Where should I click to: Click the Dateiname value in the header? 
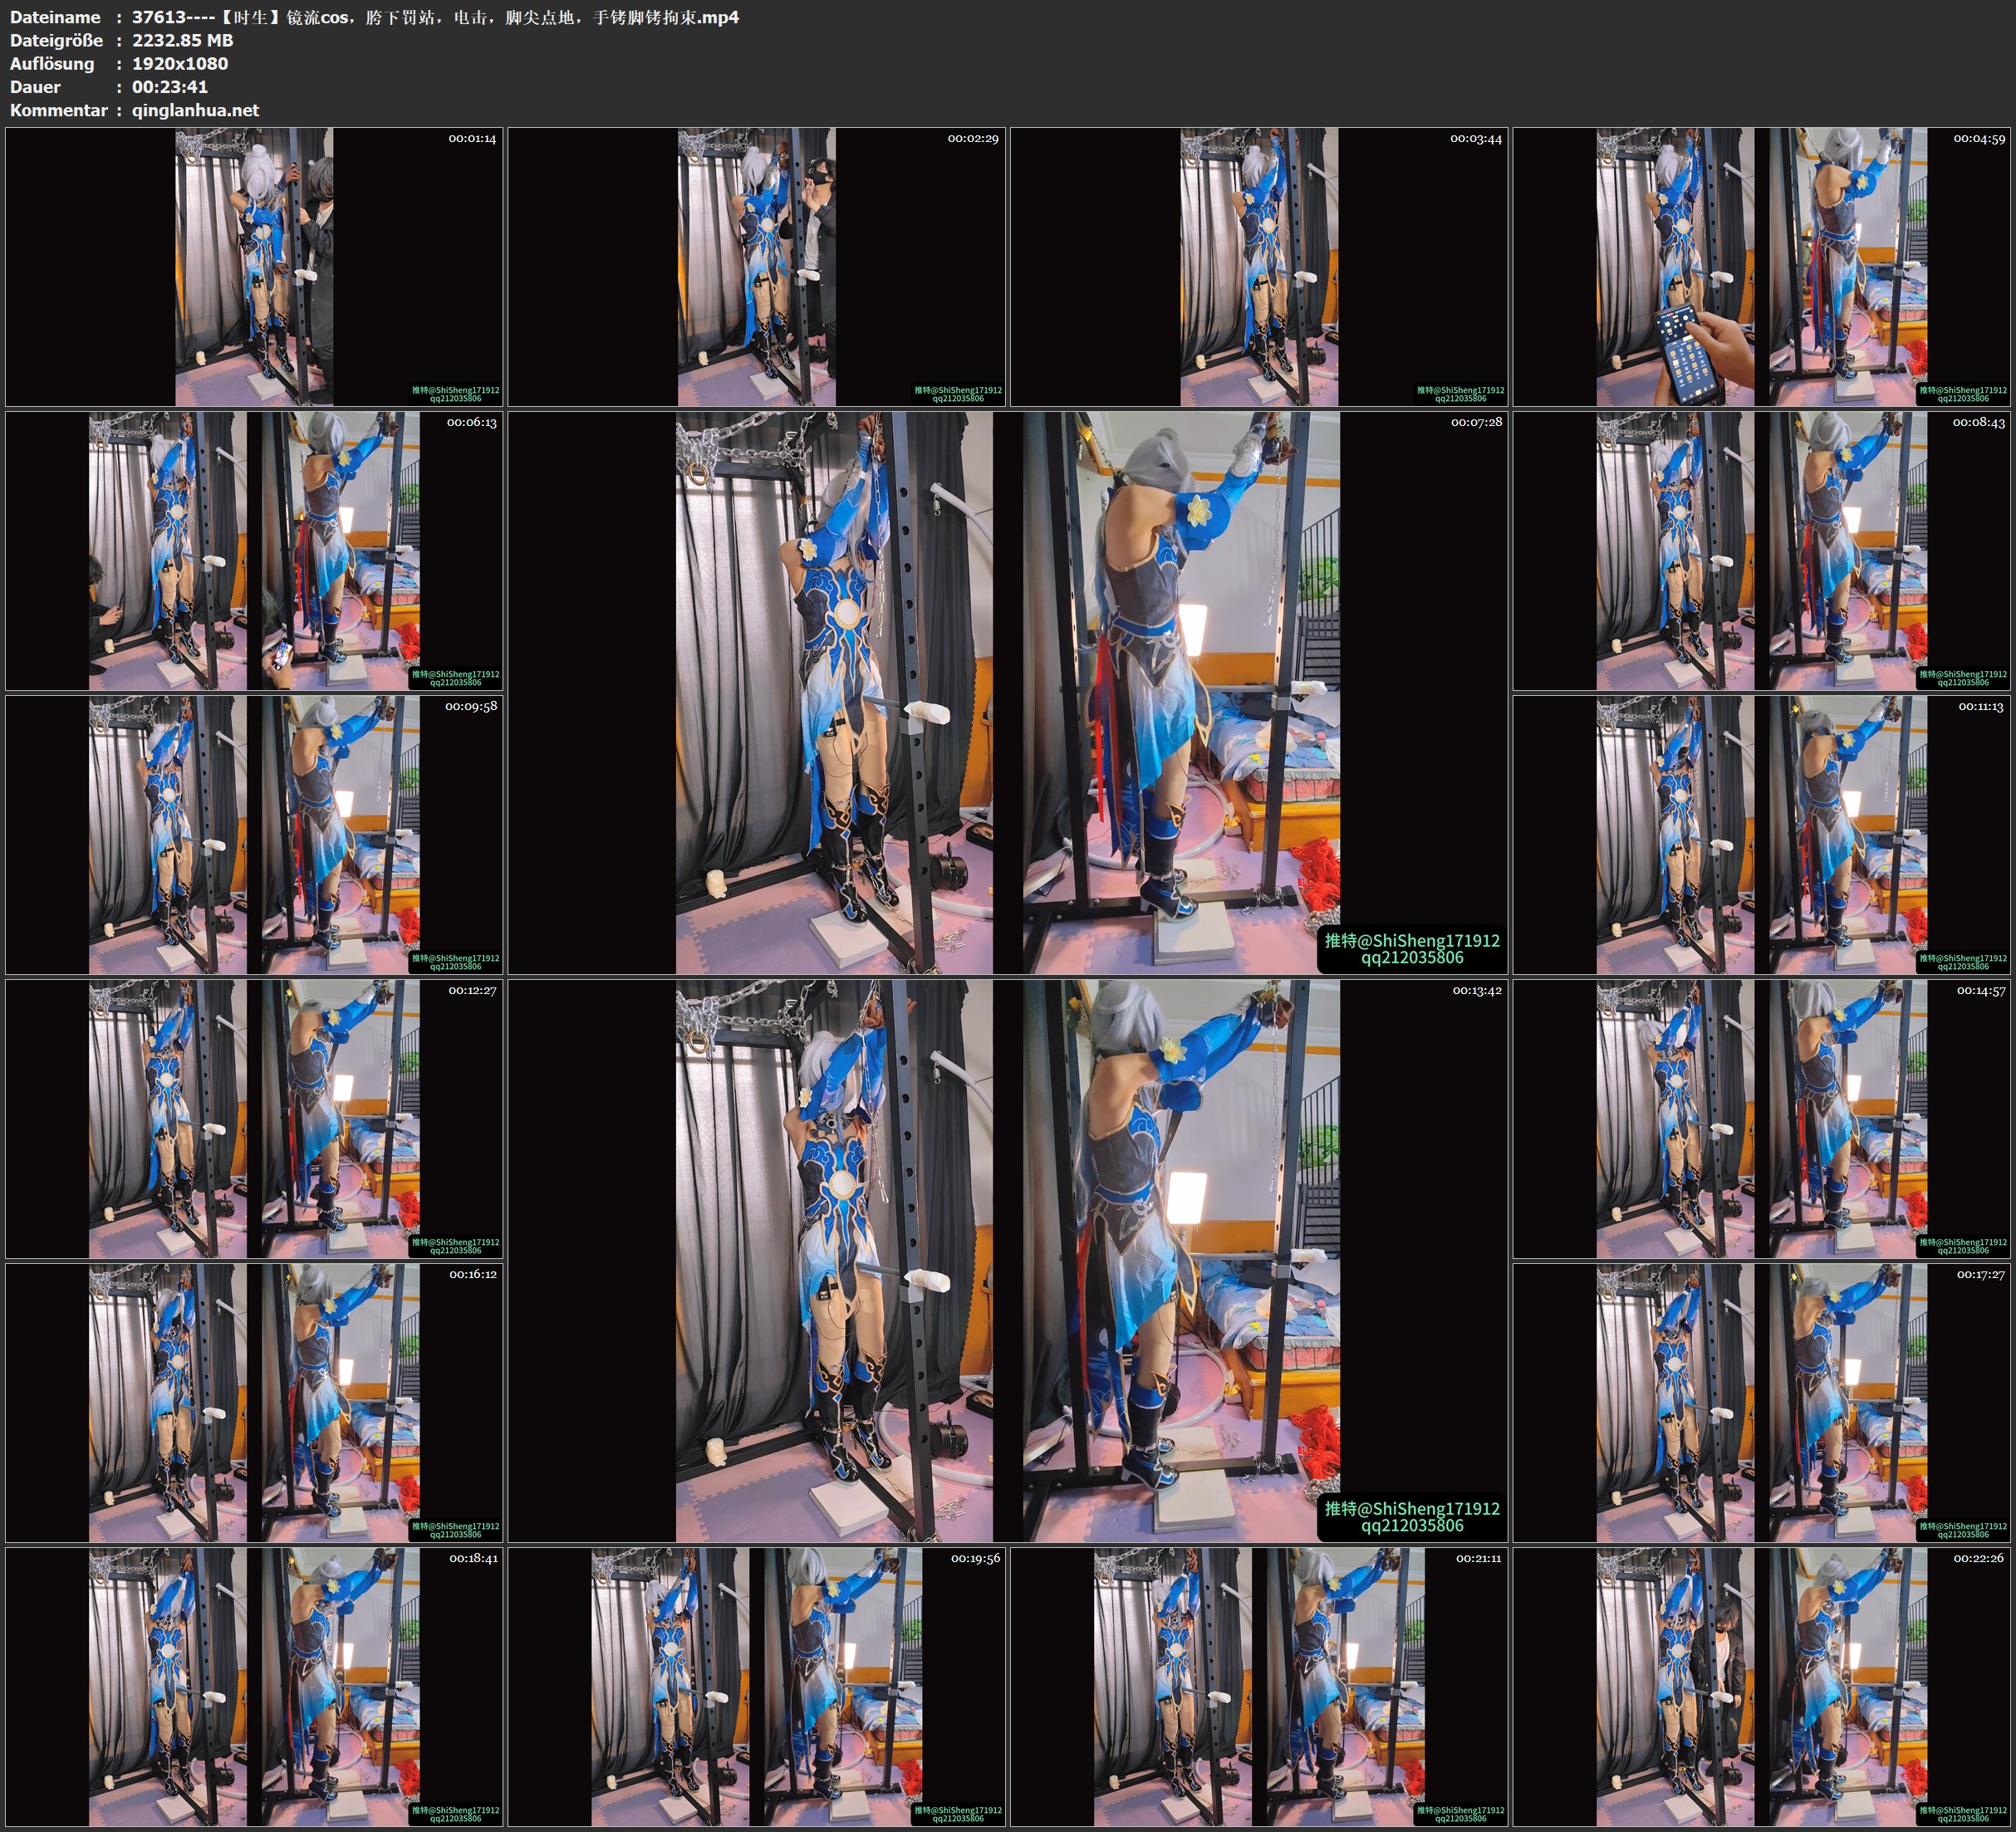click(435, 17)
